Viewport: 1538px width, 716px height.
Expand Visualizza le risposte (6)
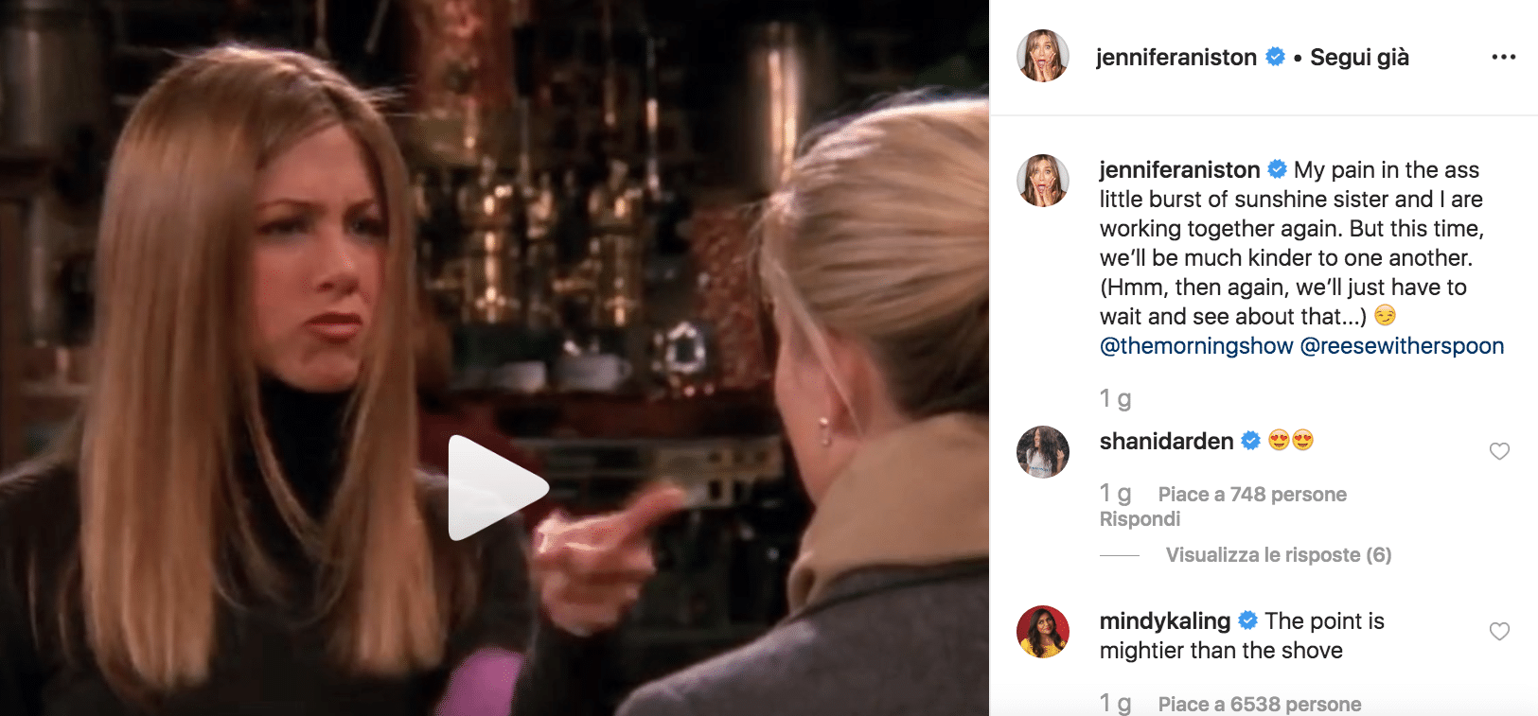point(1279,555)
